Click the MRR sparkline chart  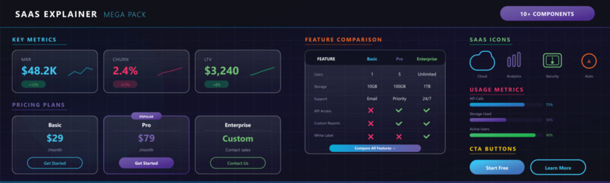tap(80, 72)
